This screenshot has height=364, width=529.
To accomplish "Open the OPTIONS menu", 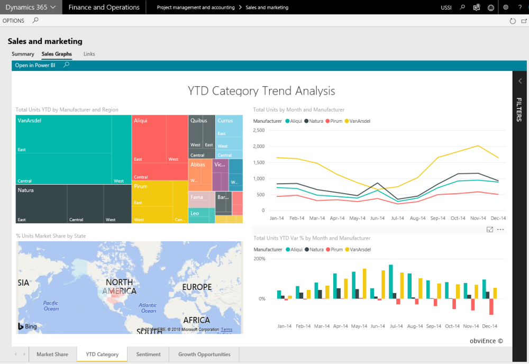I will click(14, 21).
